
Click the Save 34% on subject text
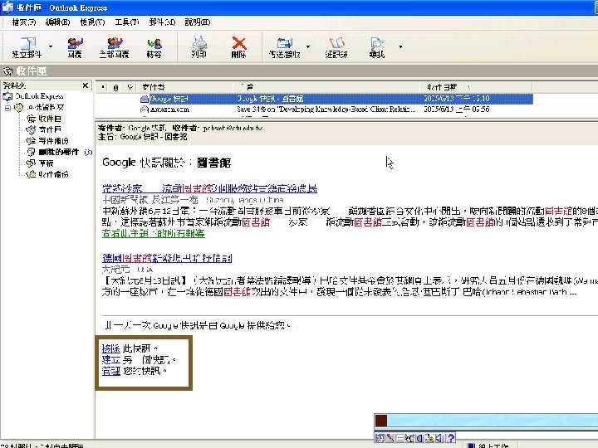tap(326, 110)
